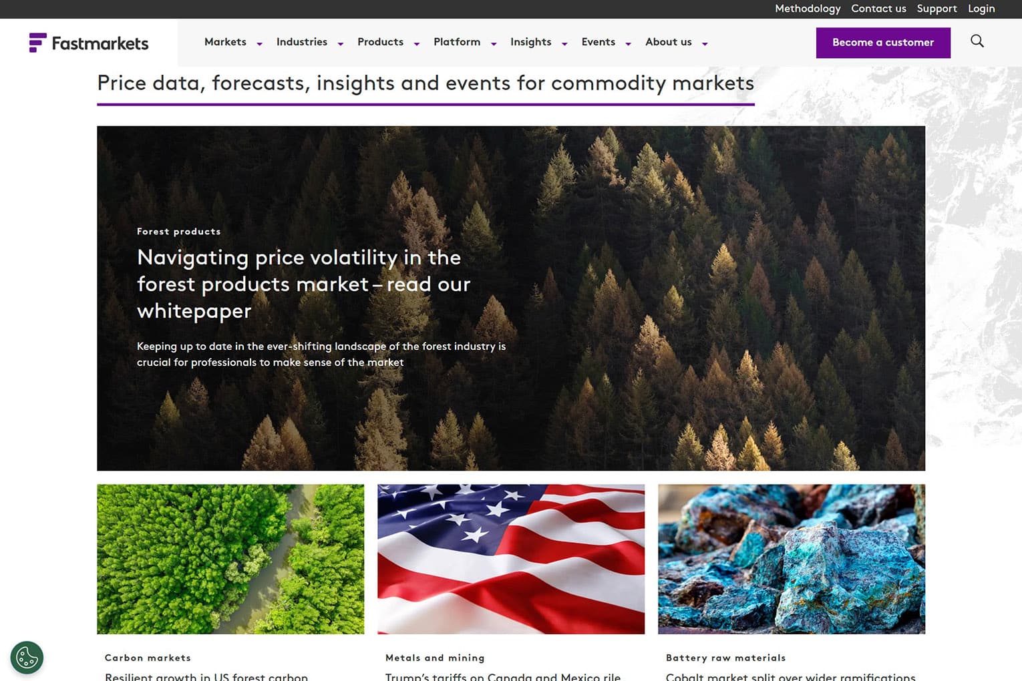
Task: Open the green forest aerial thumbnail
Action: click(x=230, y=559)
